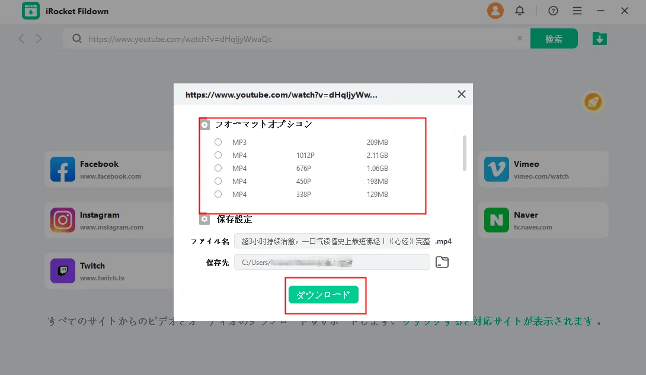Open the Vimeo site shortcut icon
This screenshot has width=646, height=375.
pos(497,169)
